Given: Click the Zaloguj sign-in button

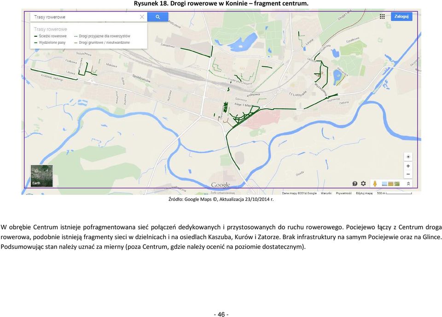Looking at the screenshot, I should click(401, 17).
